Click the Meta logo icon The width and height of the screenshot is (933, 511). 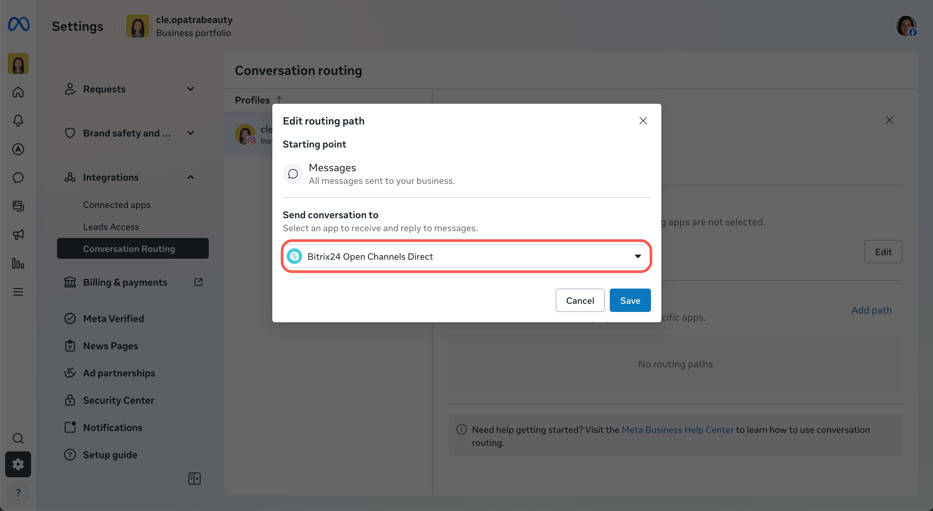(18, 24)
